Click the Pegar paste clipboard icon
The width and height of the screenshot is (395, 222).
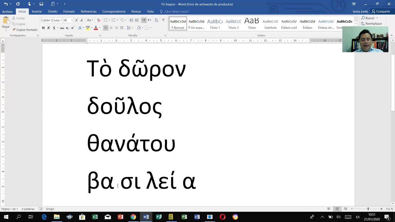pos(6,21)
